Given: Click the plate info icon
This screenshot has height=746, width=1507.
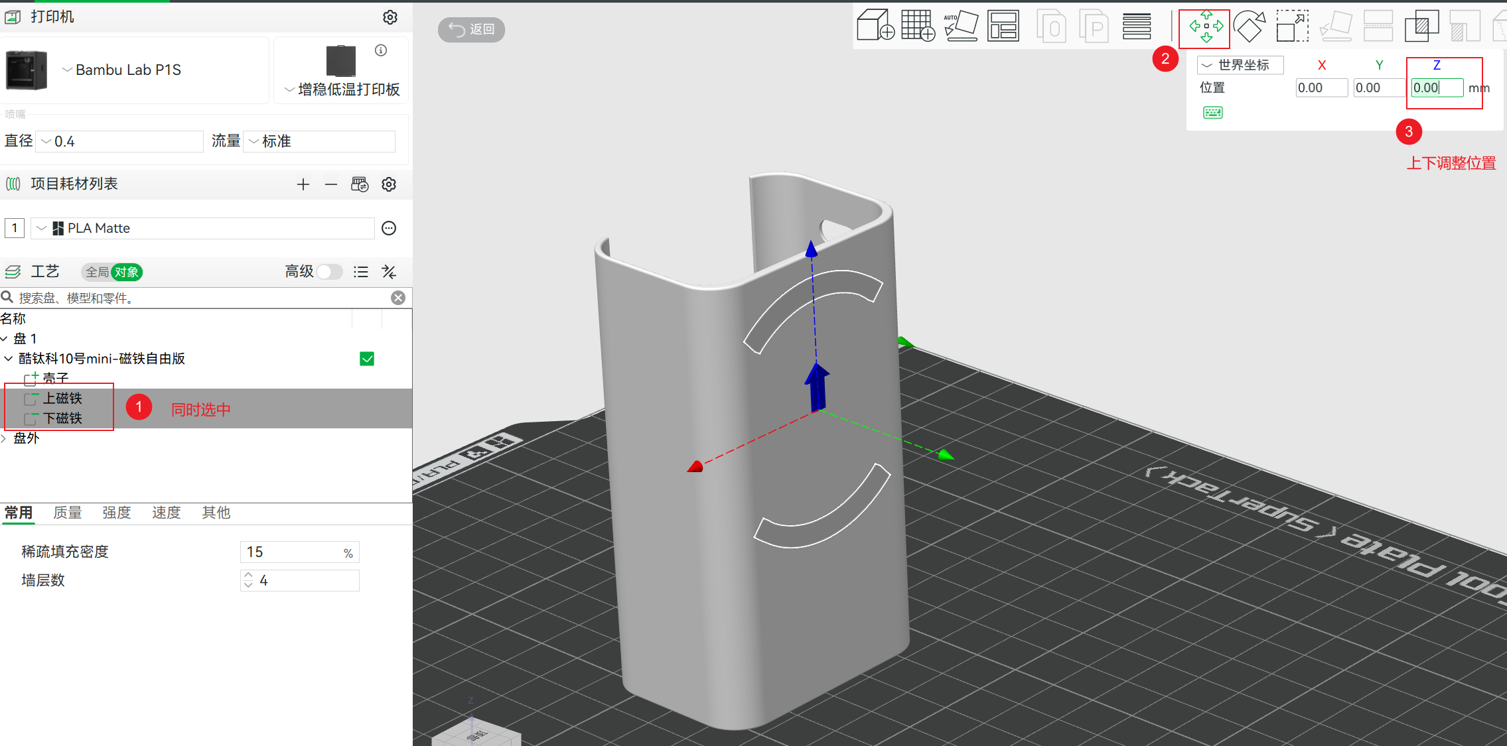Looking at the screenshot, I should pyautogui.click(x=381, y=50).
